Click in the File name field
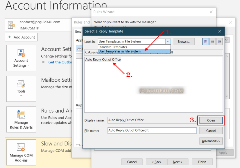Viewport: 240px width, 168px height. tap(152, 131)
